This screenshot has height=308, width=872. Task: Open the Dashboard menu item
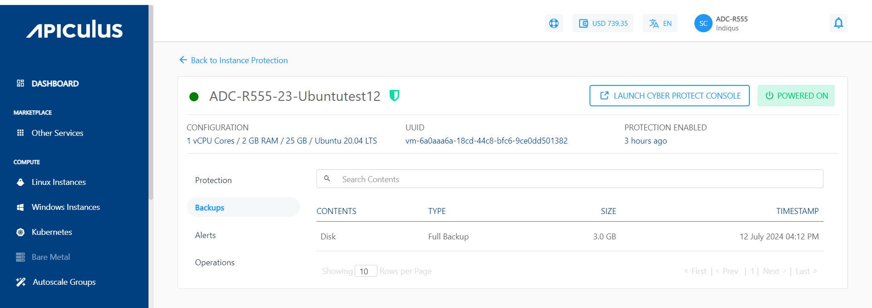pyautogui.click(x=55, y=84)
